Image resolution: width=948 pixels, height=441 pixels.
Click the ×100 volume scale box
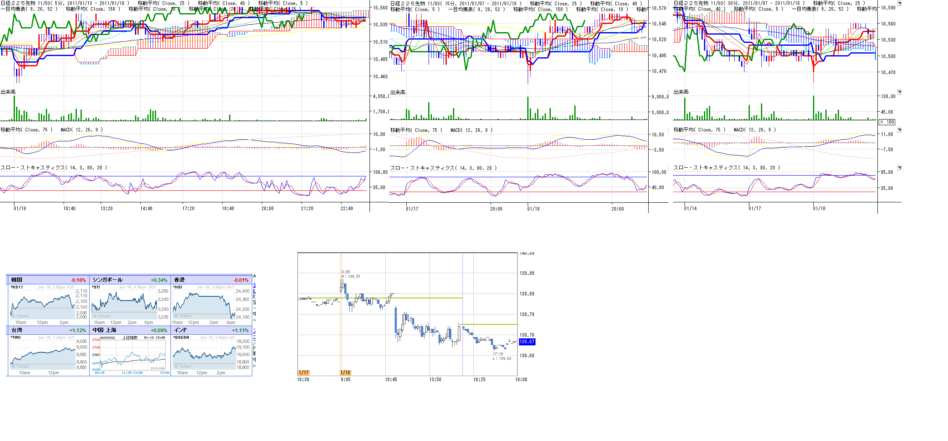click(x=887, y=122)
